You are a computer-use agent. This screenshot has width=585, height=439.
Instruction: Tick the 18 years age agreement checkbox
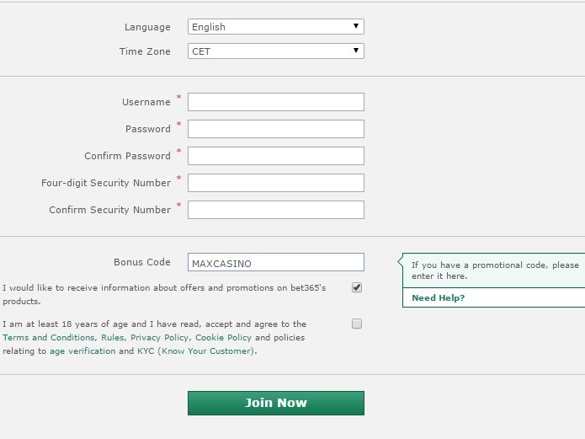357,324
